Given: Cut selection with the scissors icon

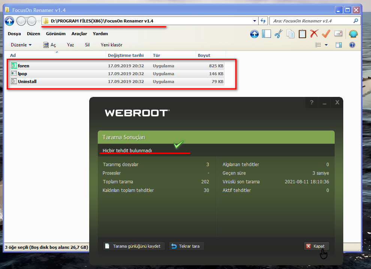Looking at the screenshot, I should point(278,34).
